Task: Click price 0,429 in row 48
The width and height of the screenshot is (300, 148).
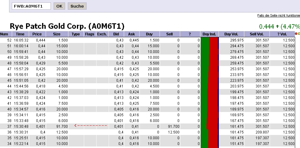Action: (x=41, y=63)
